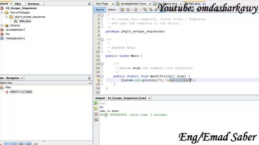Close the Output 14_Escape_Sequences tab
Image resolution: width=259 pixels, height=145 pixels.
pos(149,98)
